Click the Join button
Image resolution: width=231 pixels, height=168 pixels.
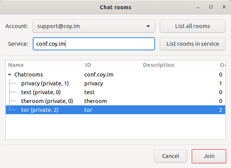209,156
